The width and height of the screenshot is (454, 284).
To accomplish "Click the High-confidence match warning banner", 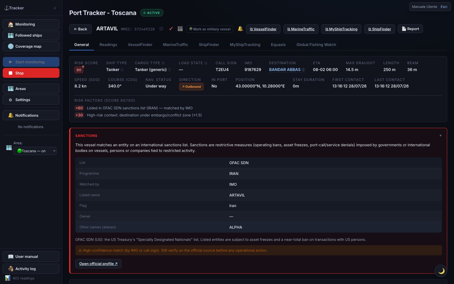I will [x=258, y=250].
